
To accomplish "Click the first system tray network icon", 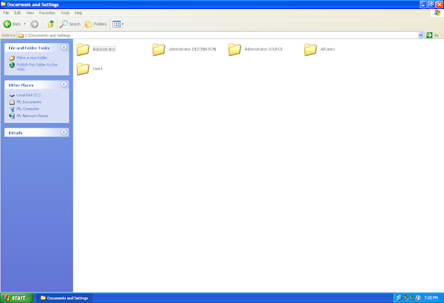I will (x=399, y=297).
